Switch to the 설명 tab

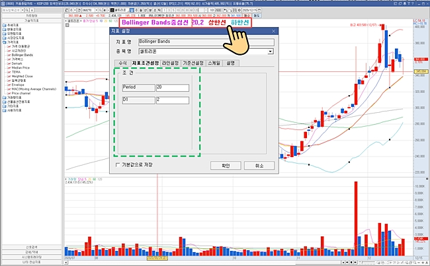pos(231,63)
